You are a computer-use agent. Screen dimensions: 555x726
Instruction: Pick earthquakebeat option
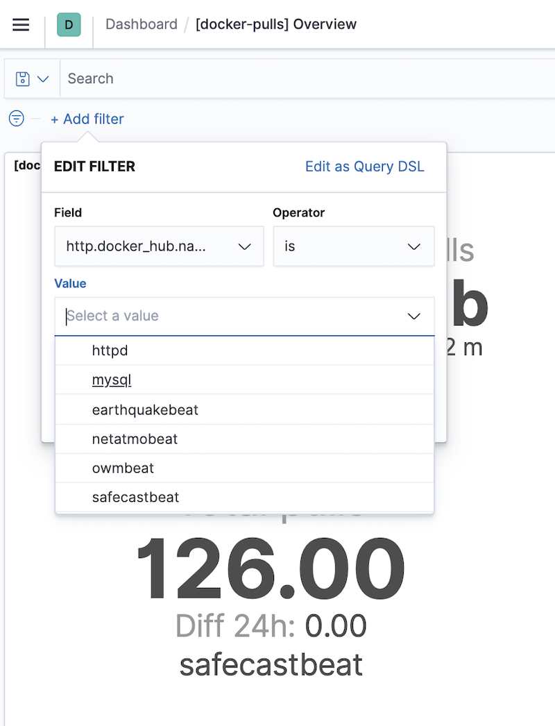click(x=244, y=410)
